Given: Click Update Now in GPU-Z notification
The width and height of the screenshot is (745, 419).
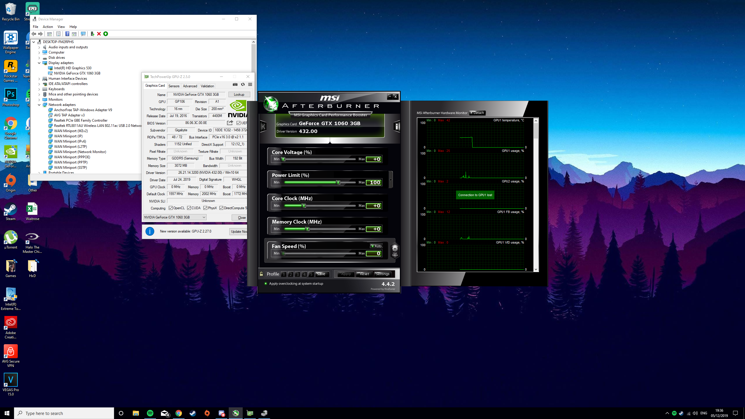Looking at the screenshot, I should point(238,232).
